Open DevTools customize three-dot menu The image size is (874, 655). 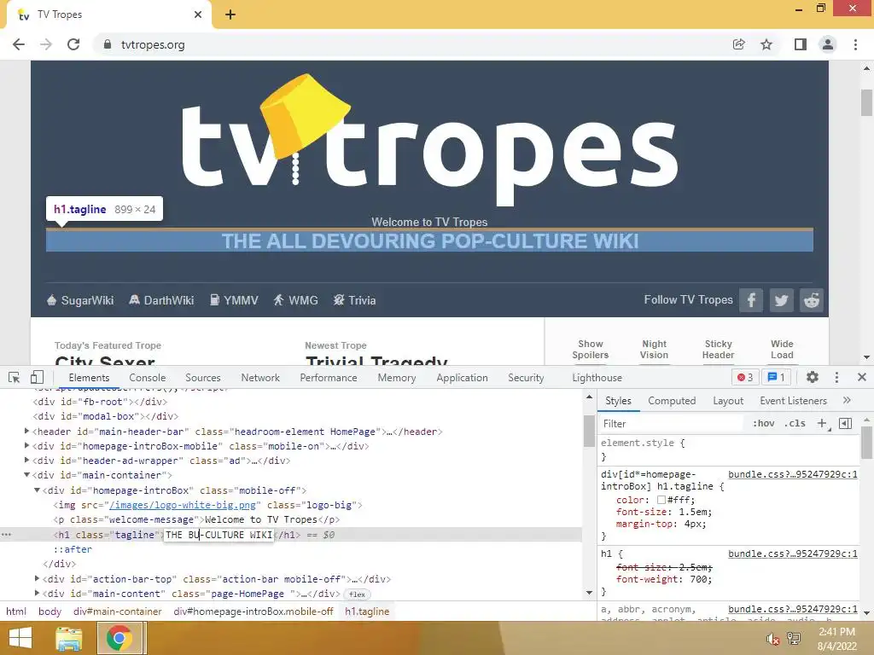point(836,377)
